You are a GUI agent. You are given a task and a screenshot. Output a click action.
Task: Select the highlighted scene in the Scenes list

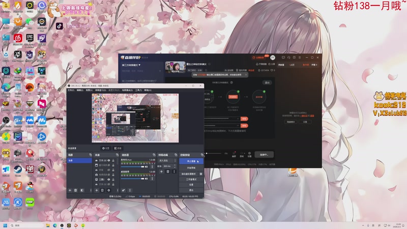(x=80, y=161)
